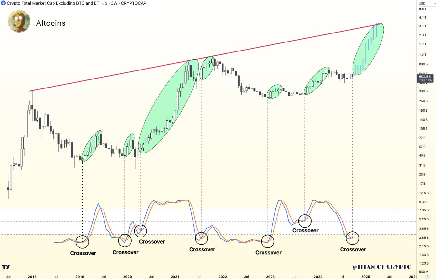Select the red ascending trendline
This screenshot has width=436, height=279.
(x=205, y=57)
